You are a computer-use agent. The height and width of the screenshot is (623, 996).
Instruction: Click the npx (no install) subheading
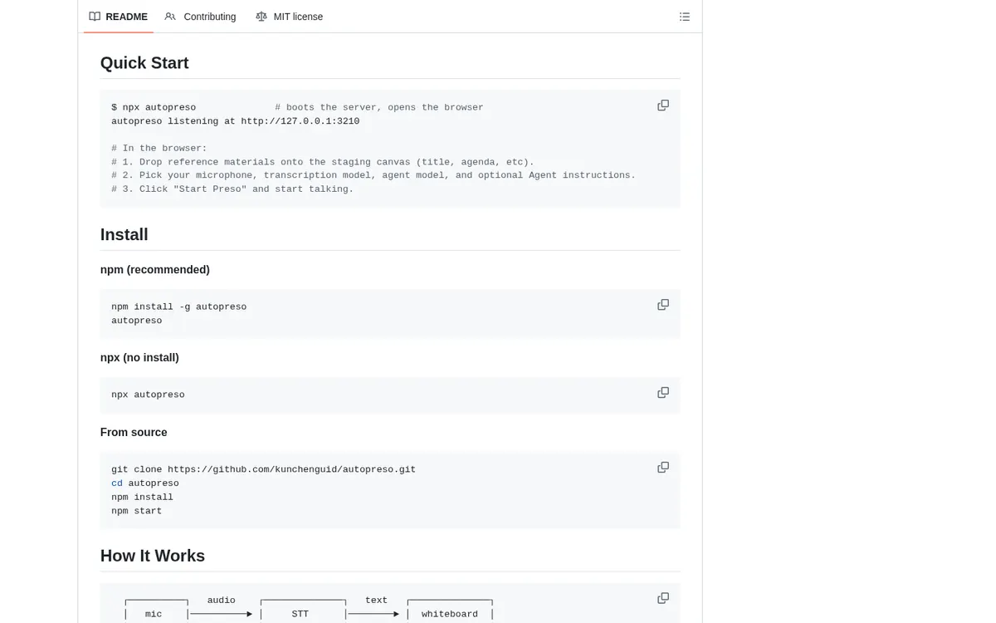139,358
